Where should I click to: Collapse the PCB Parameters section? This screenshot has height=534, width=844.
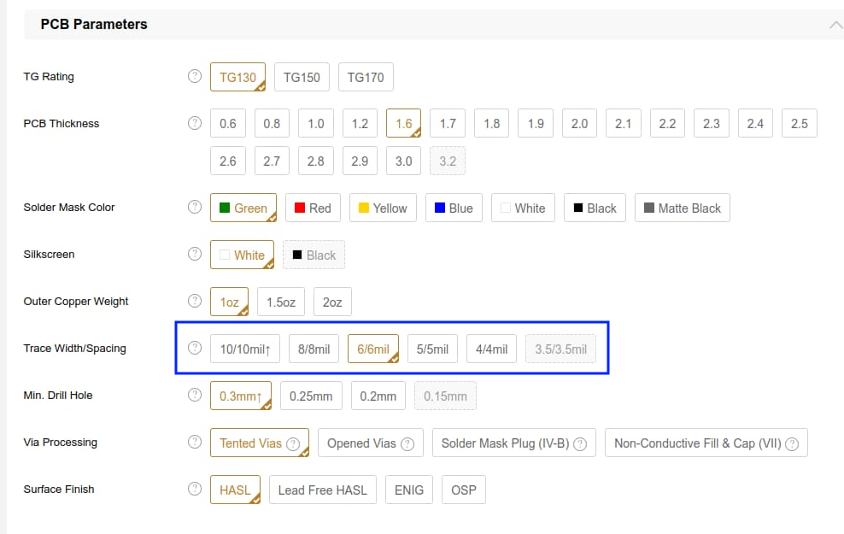[835, 25]
